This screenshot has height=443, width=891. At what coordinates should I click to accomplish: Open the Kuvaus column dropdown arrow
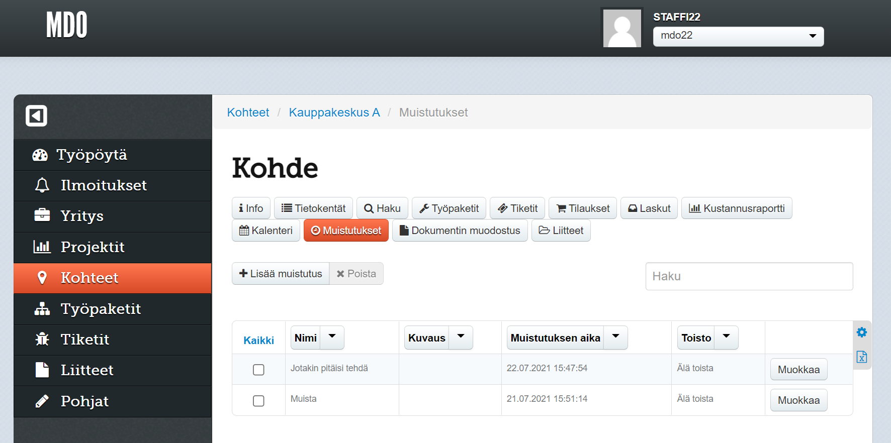pos(461,338)
